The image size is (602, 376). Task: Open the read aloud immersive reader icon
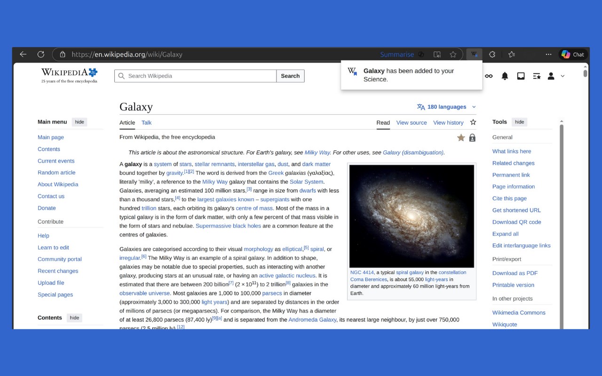coord(437,55)
